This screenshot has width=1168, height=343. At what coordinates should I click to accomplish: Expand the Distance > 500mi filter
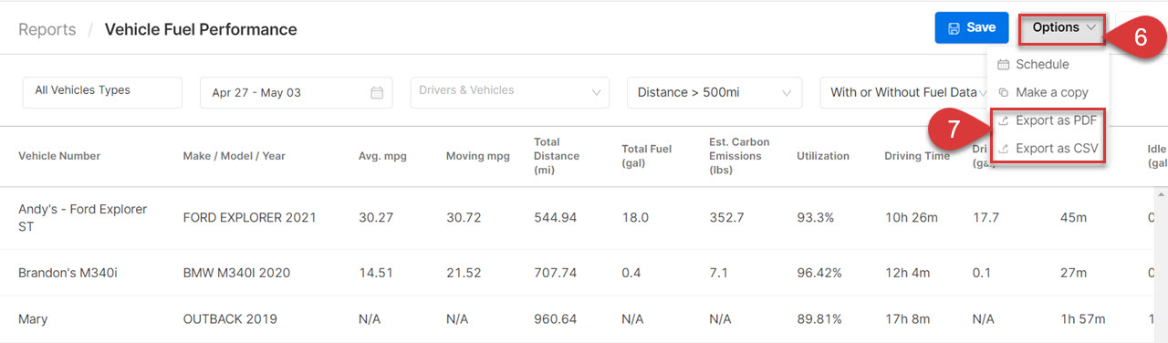click(x=714, y=92)
